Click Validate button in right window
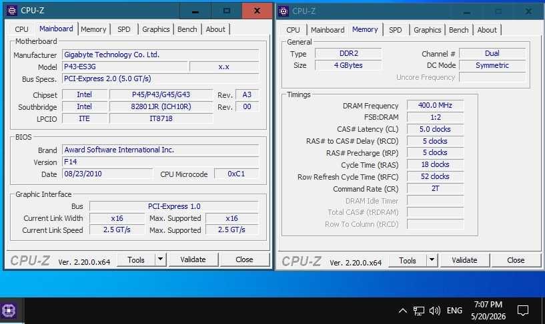This screenshot has width=545, height=324. (464, 260)
